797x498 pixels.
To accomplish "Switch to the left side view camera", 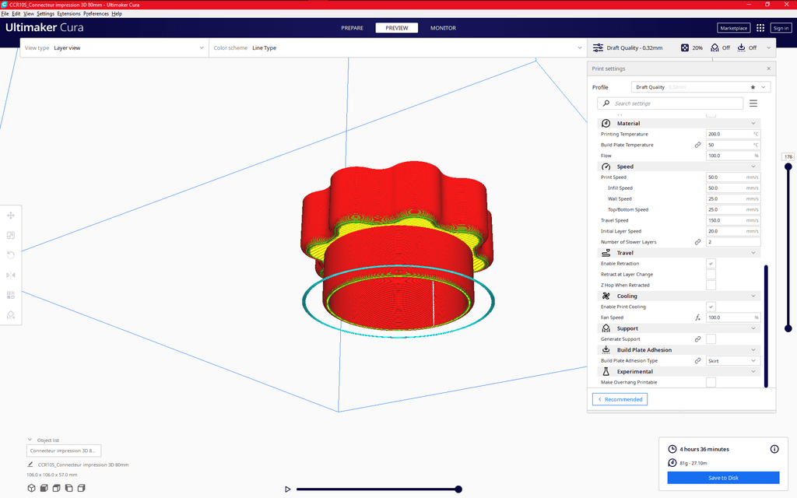I will (68, 489).
